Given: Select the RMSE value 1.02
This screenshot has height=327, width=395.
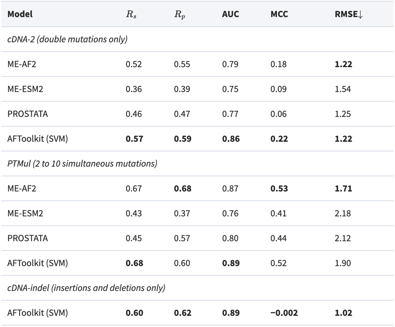Looking at the screenshot, I should 343,313.
